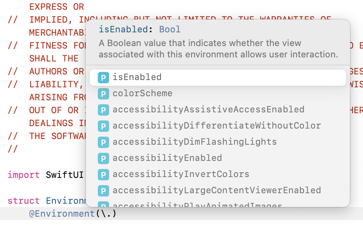Click the property icon next to isEnabled
363x228 pixels.
(103, 78)
